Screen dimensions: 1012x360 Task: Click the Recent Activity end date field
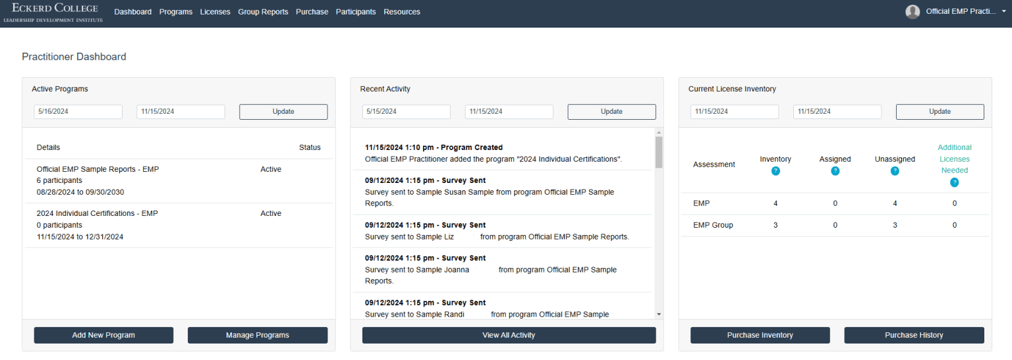509,112
